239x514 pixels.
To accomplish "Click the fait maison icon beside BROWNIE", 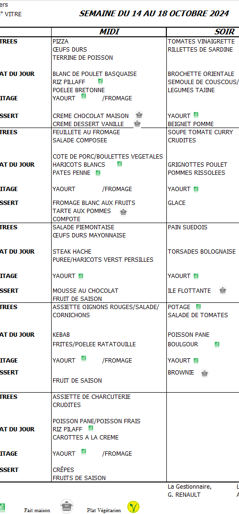I will coord(205,373).
